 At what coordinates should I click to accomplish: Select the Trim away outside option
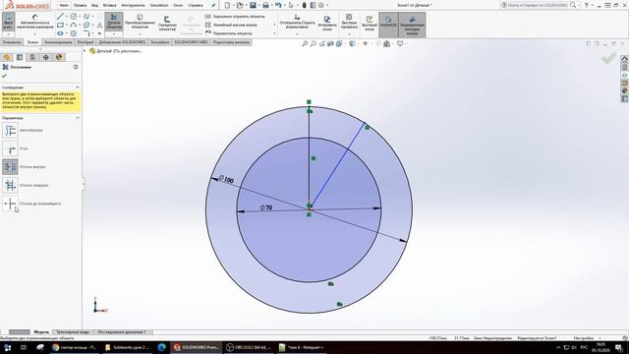click(x=10, y=186)
